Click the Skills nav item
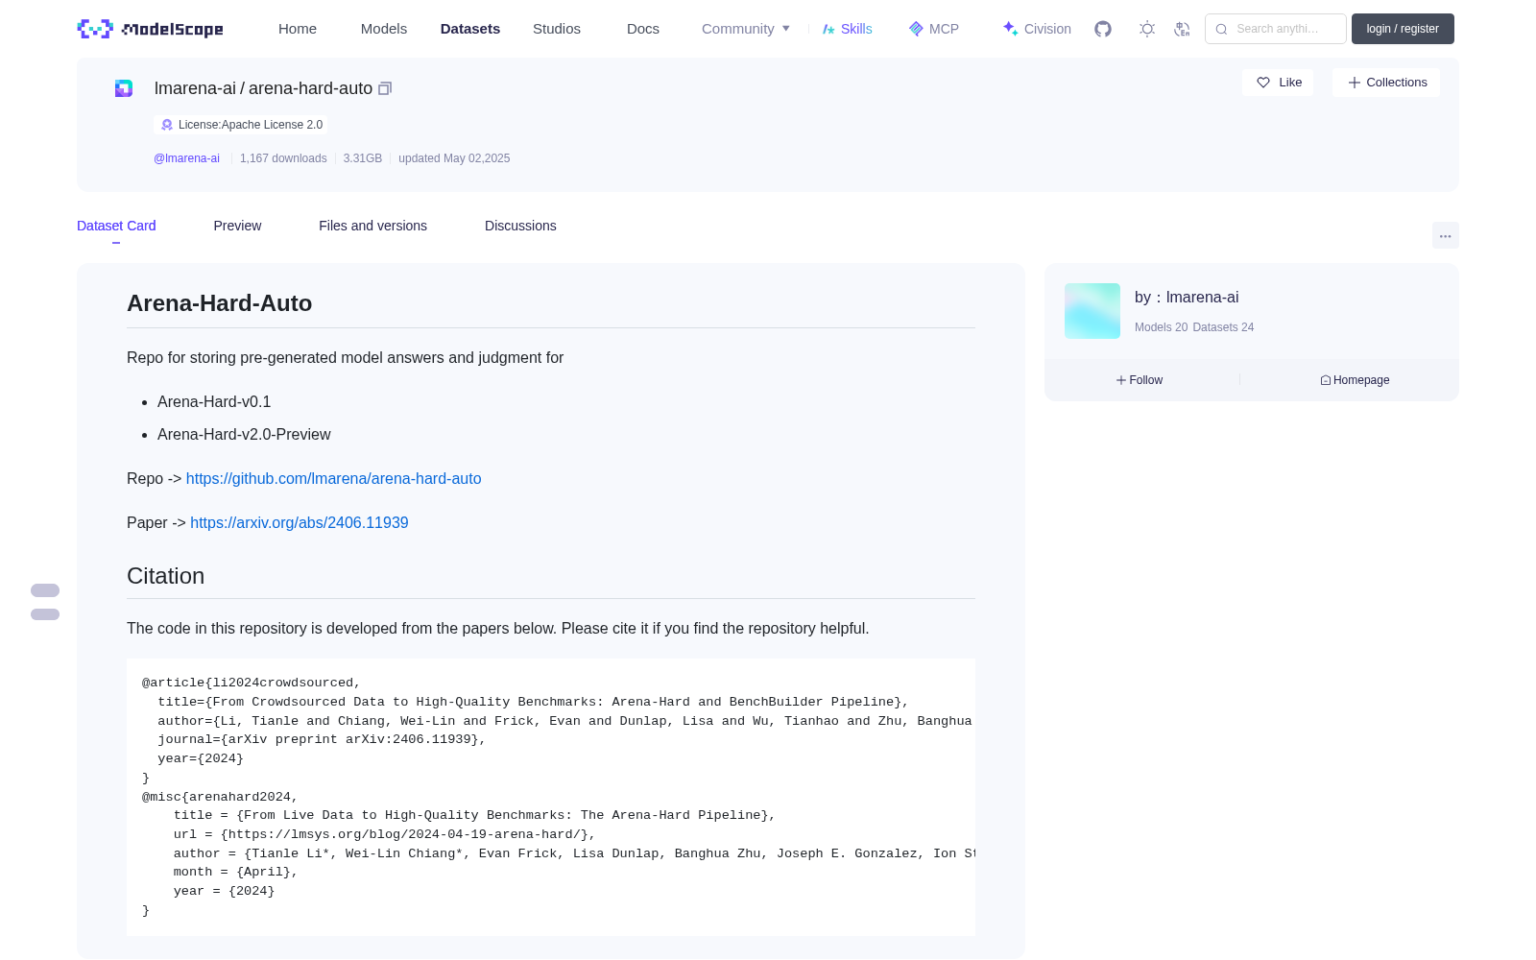Image resolution: width=1536 pixels, height=960 pixels. pos(848,29)
